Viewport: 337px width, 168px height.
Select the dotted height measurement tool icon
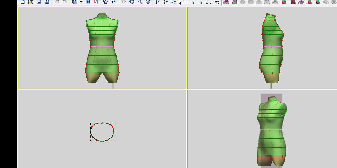point(166,2)
